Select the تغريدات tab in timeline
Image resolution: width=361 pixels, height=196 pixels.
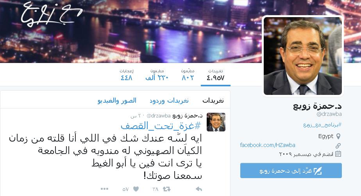(x=213, y=101)
